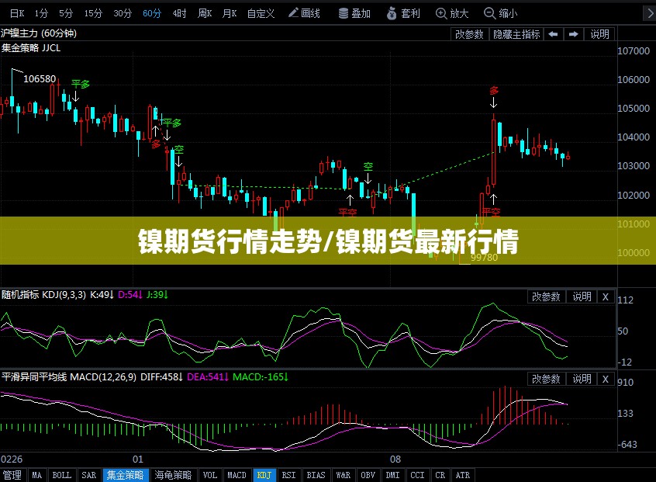
Task: Zoom in with 放大 magnifier
Action: pos(452,13)
